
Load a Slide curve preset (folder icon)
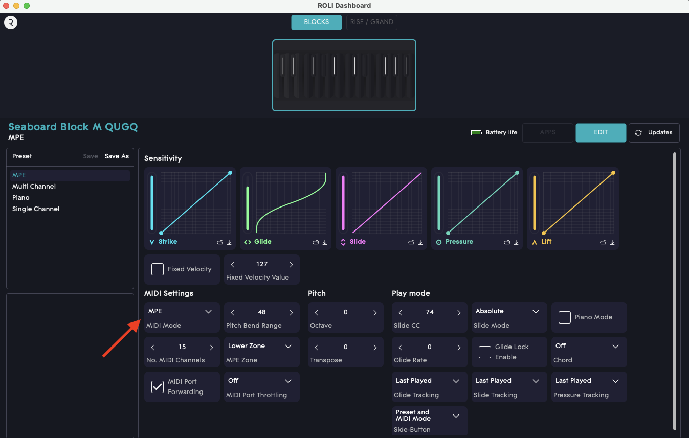(412, 242)
